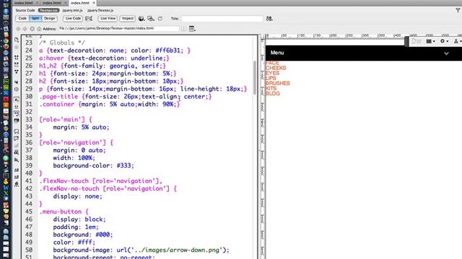Toggle the Line Numbers icon
This screenshot has height=259, width=462.
(x=17, y=100)
